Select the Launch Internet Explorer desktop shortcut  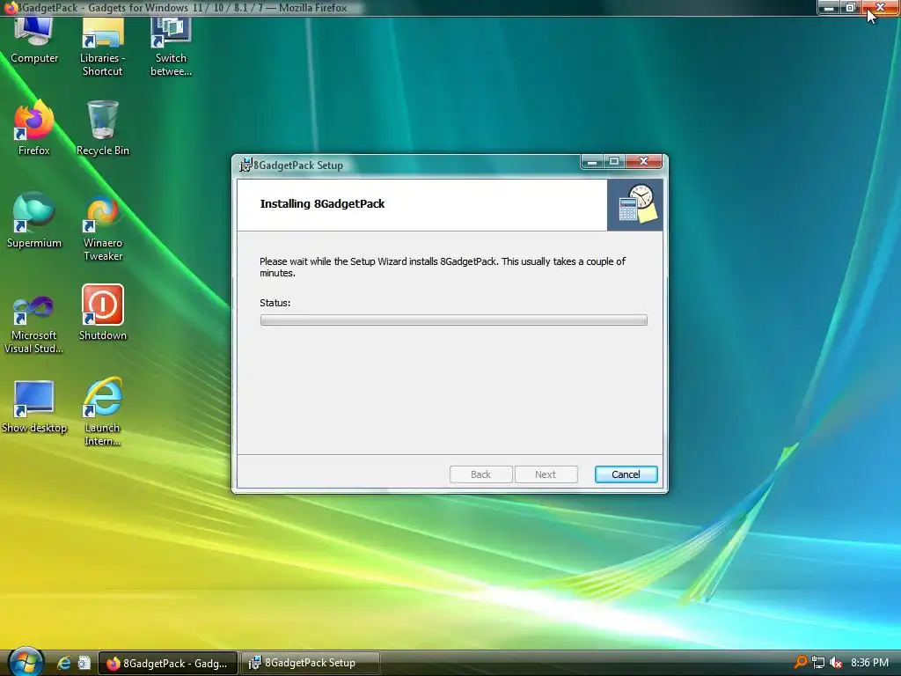(103, 412)
